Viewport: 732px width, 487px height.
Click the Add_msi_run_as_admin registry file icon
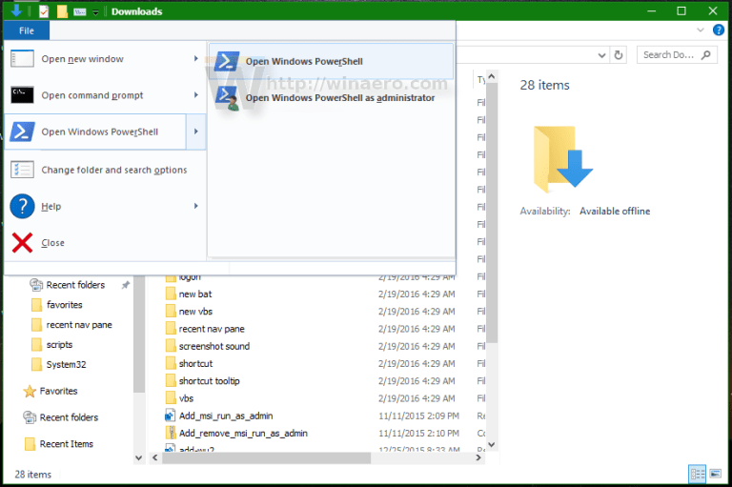[x=171, y=416]
